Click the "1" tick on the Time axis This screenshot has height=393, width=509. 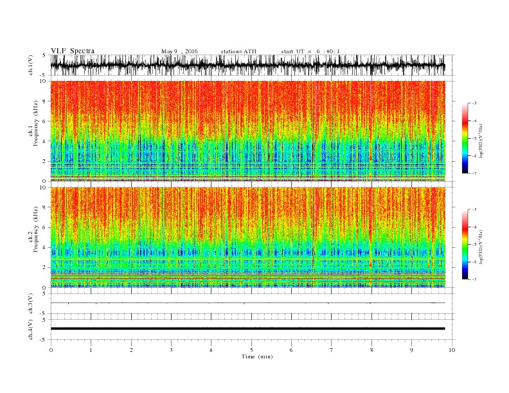[x=91, y=350]
